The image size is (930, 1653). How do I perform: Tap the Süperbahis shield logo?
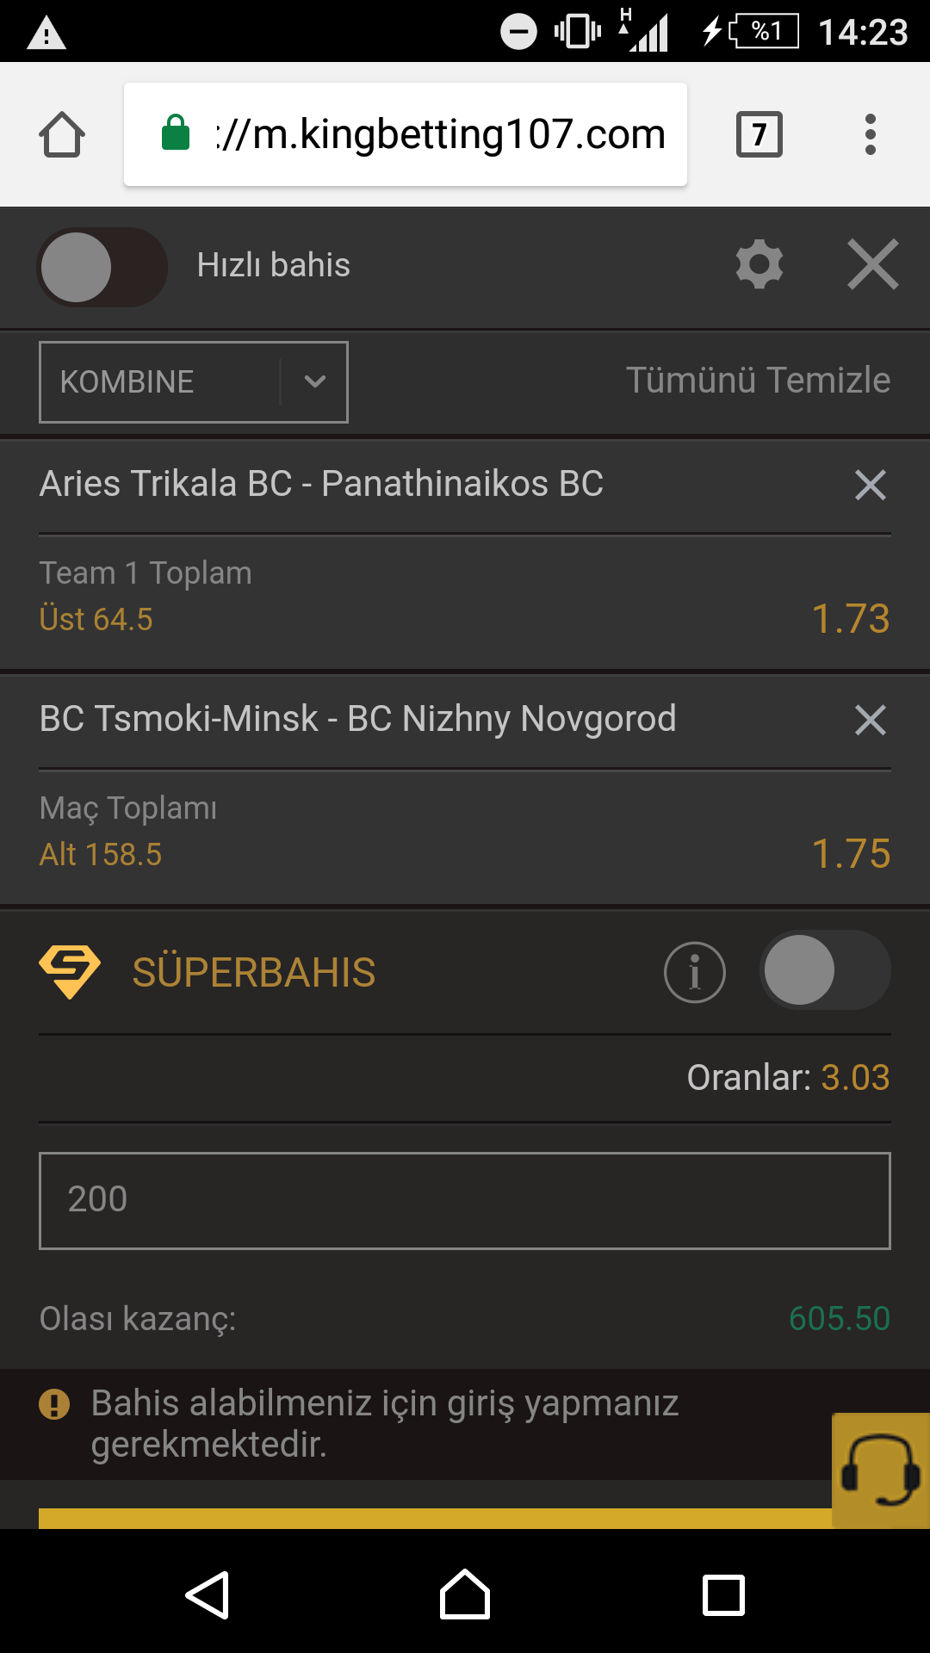(70, 972)
